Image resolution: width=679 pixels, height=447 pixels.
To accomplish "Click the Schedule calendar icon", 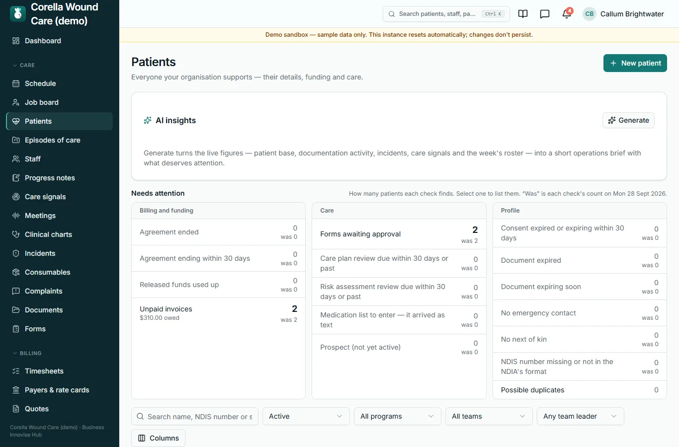I will click(x=16, y=83).
